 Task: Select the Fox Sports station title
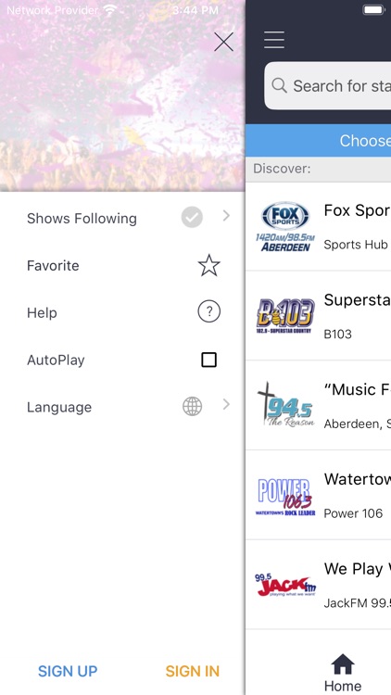pos(358,210)
